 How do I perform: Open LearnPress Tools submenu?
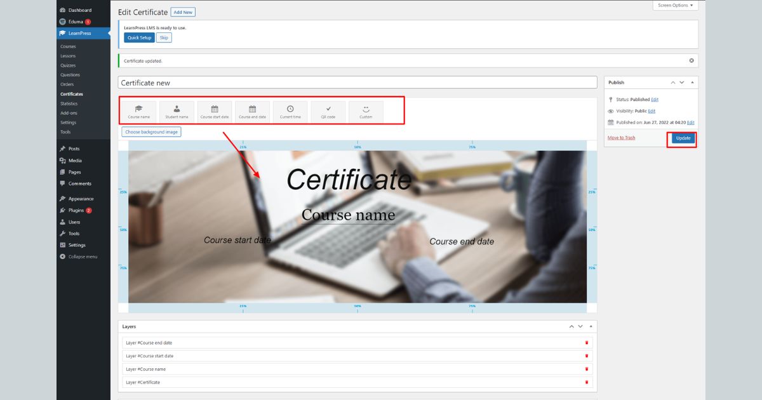pos(65,132)
